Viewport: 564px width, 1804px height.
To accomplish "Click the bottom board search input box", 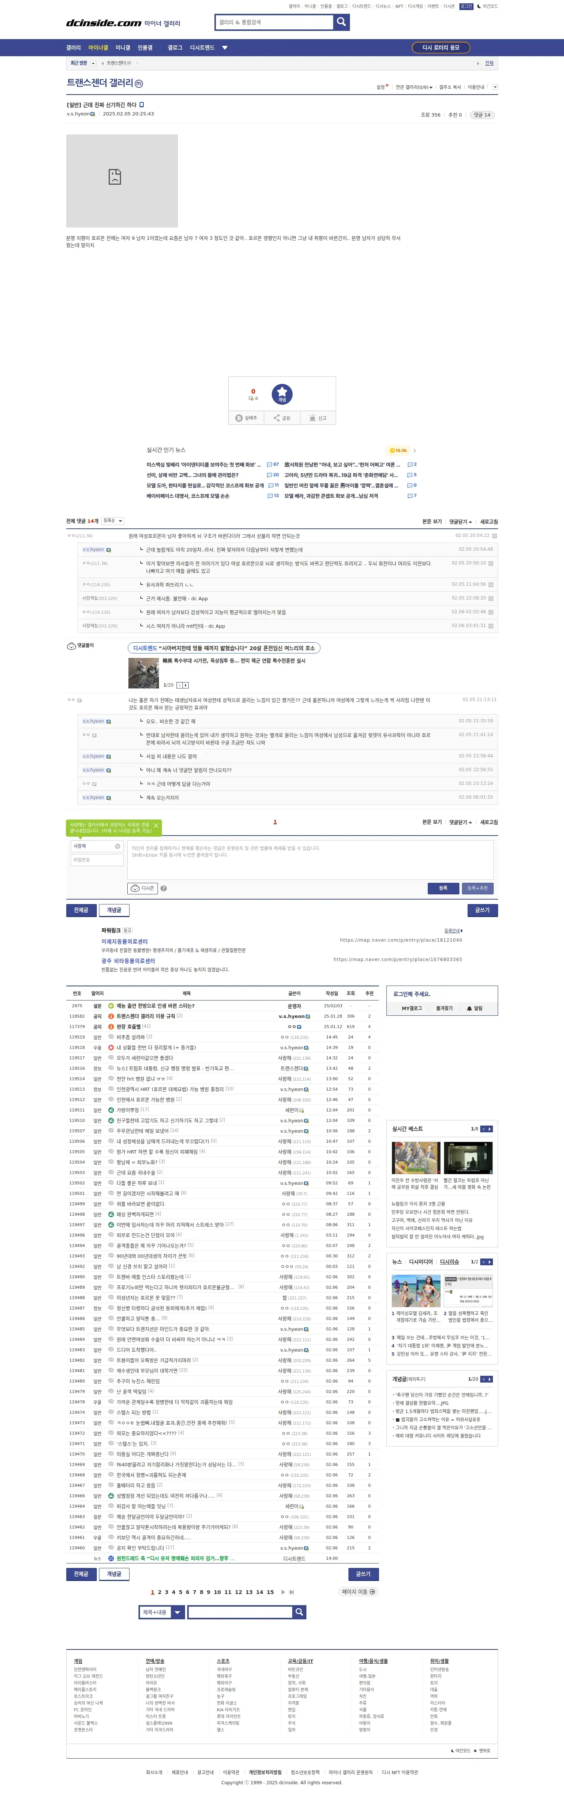I will pos(240,1612).
